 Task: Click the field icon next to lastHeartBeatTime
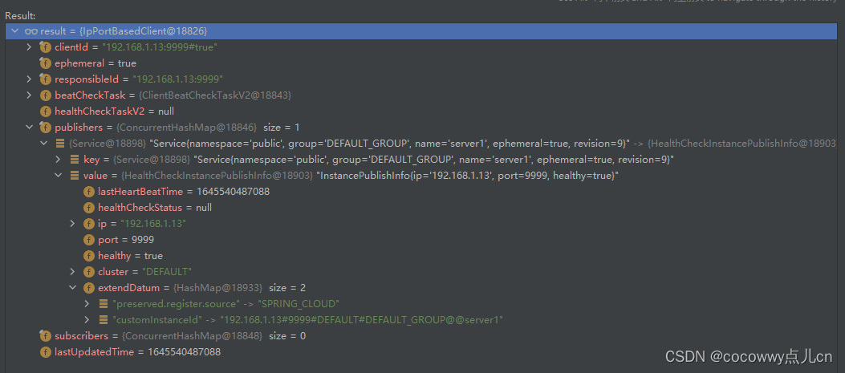(89, 192)
